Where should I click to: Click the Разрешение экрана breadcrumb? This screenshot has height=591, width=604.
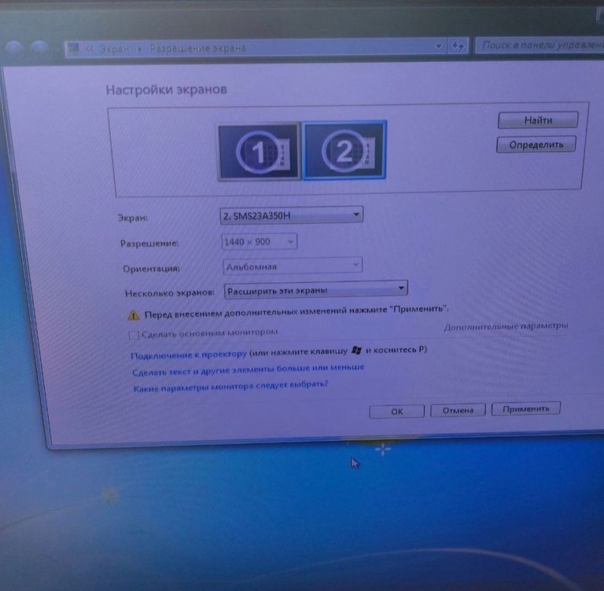click(x=197, y=48)
